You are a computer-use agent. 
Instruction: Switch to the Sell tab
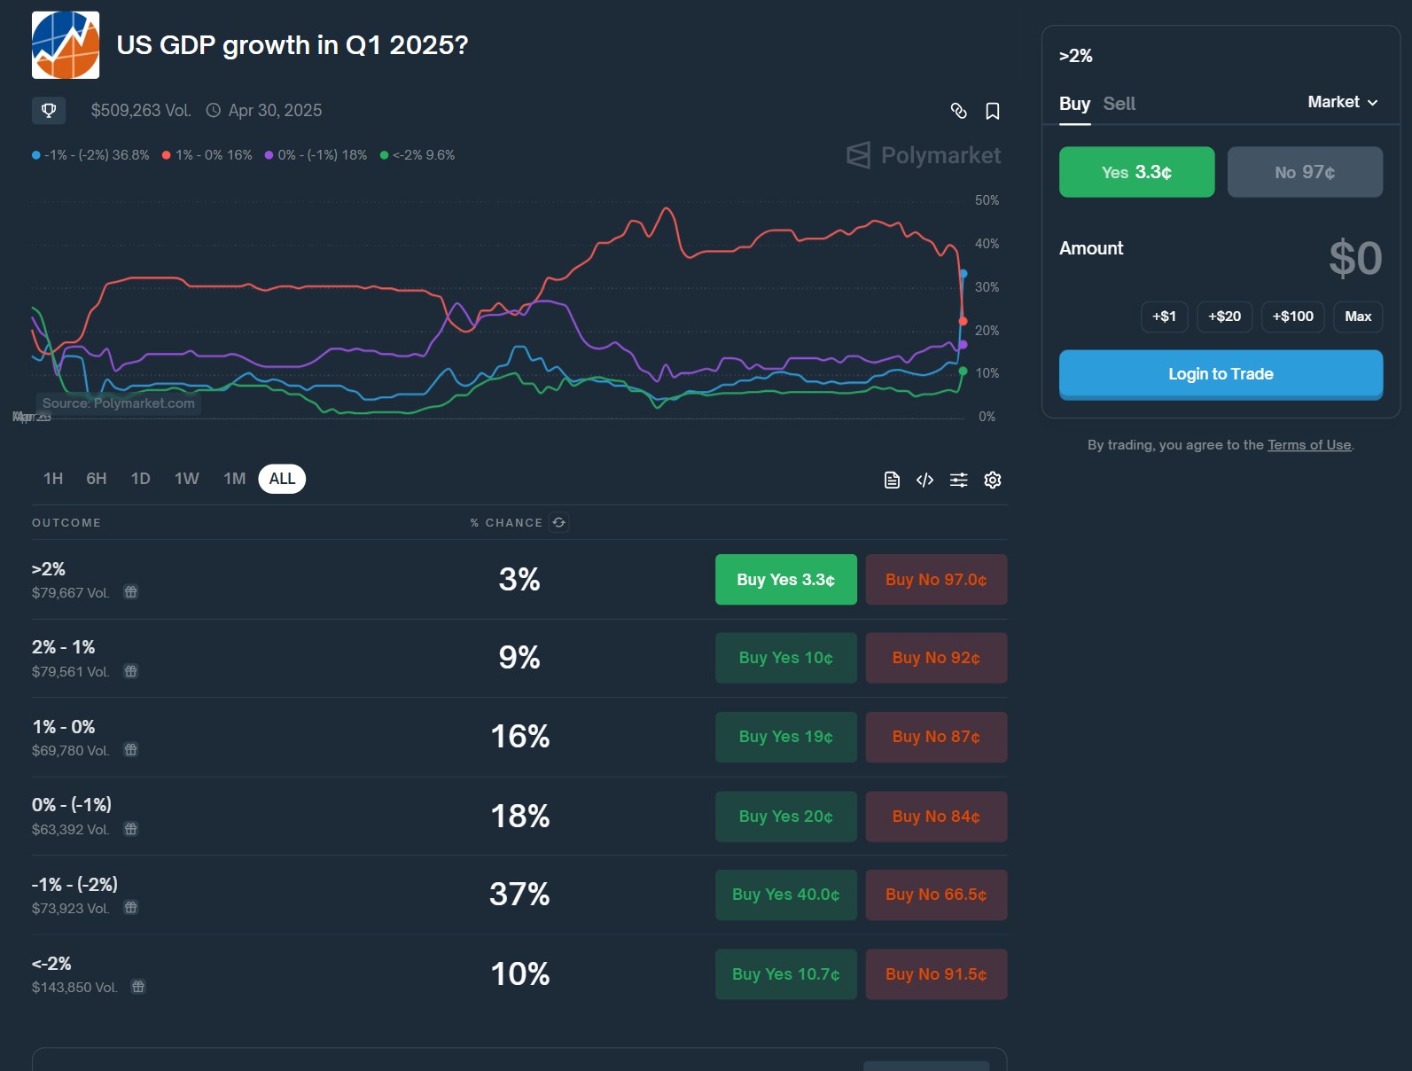coord(1119,104)
